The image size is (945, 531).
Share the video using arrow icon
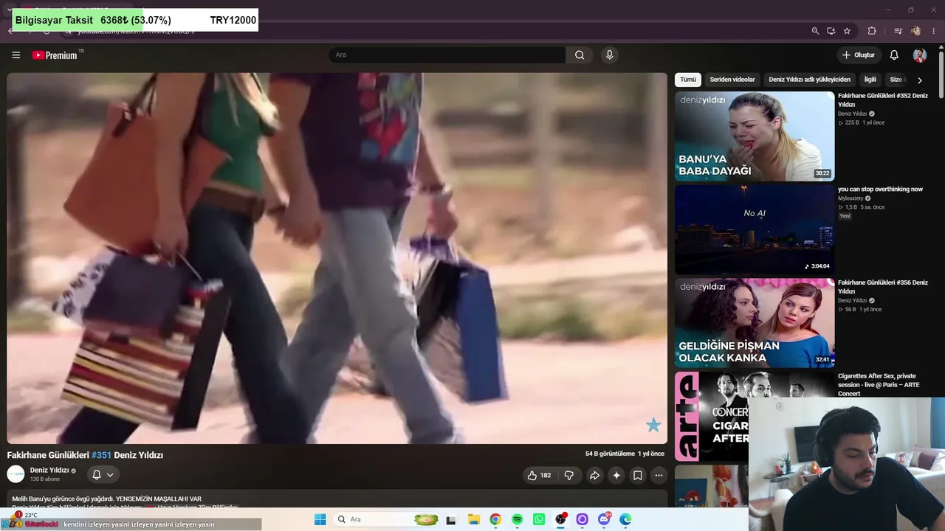coord(594,476)
